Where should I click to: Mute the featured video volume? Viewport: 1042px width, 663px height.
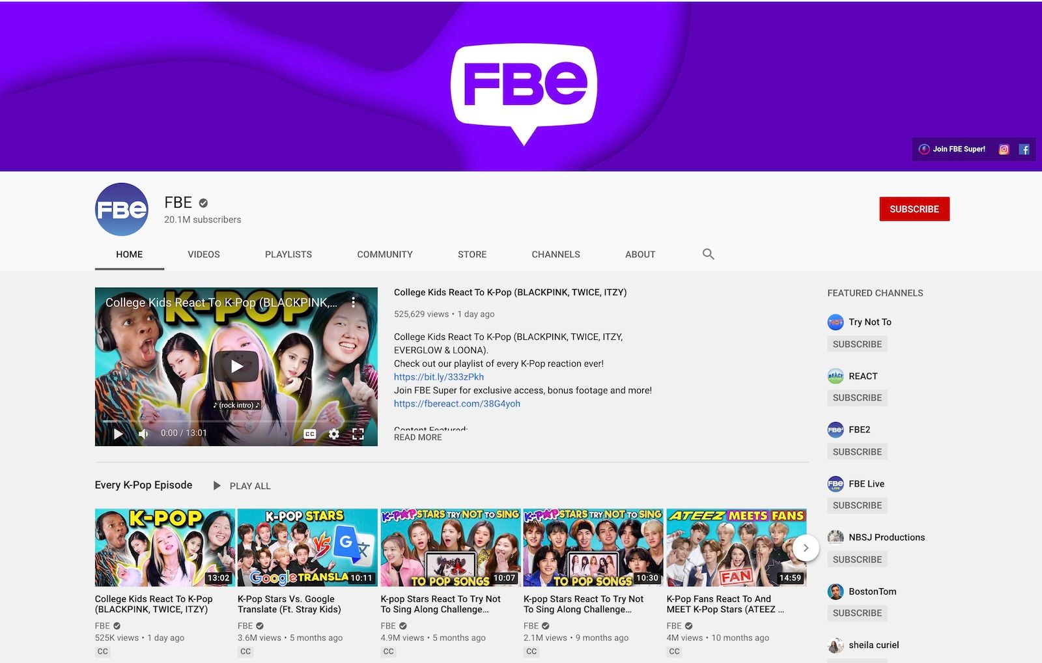143,434
